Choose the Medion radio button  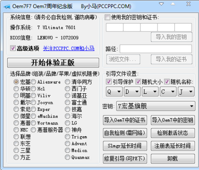(68, 150)
